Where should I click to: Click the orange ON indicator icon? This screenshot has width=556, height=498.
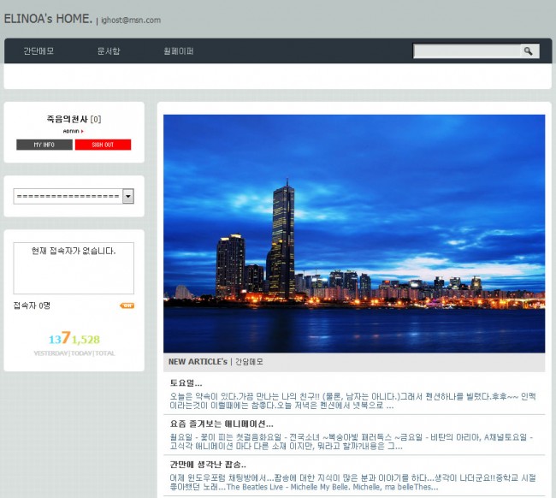point(127,305)
